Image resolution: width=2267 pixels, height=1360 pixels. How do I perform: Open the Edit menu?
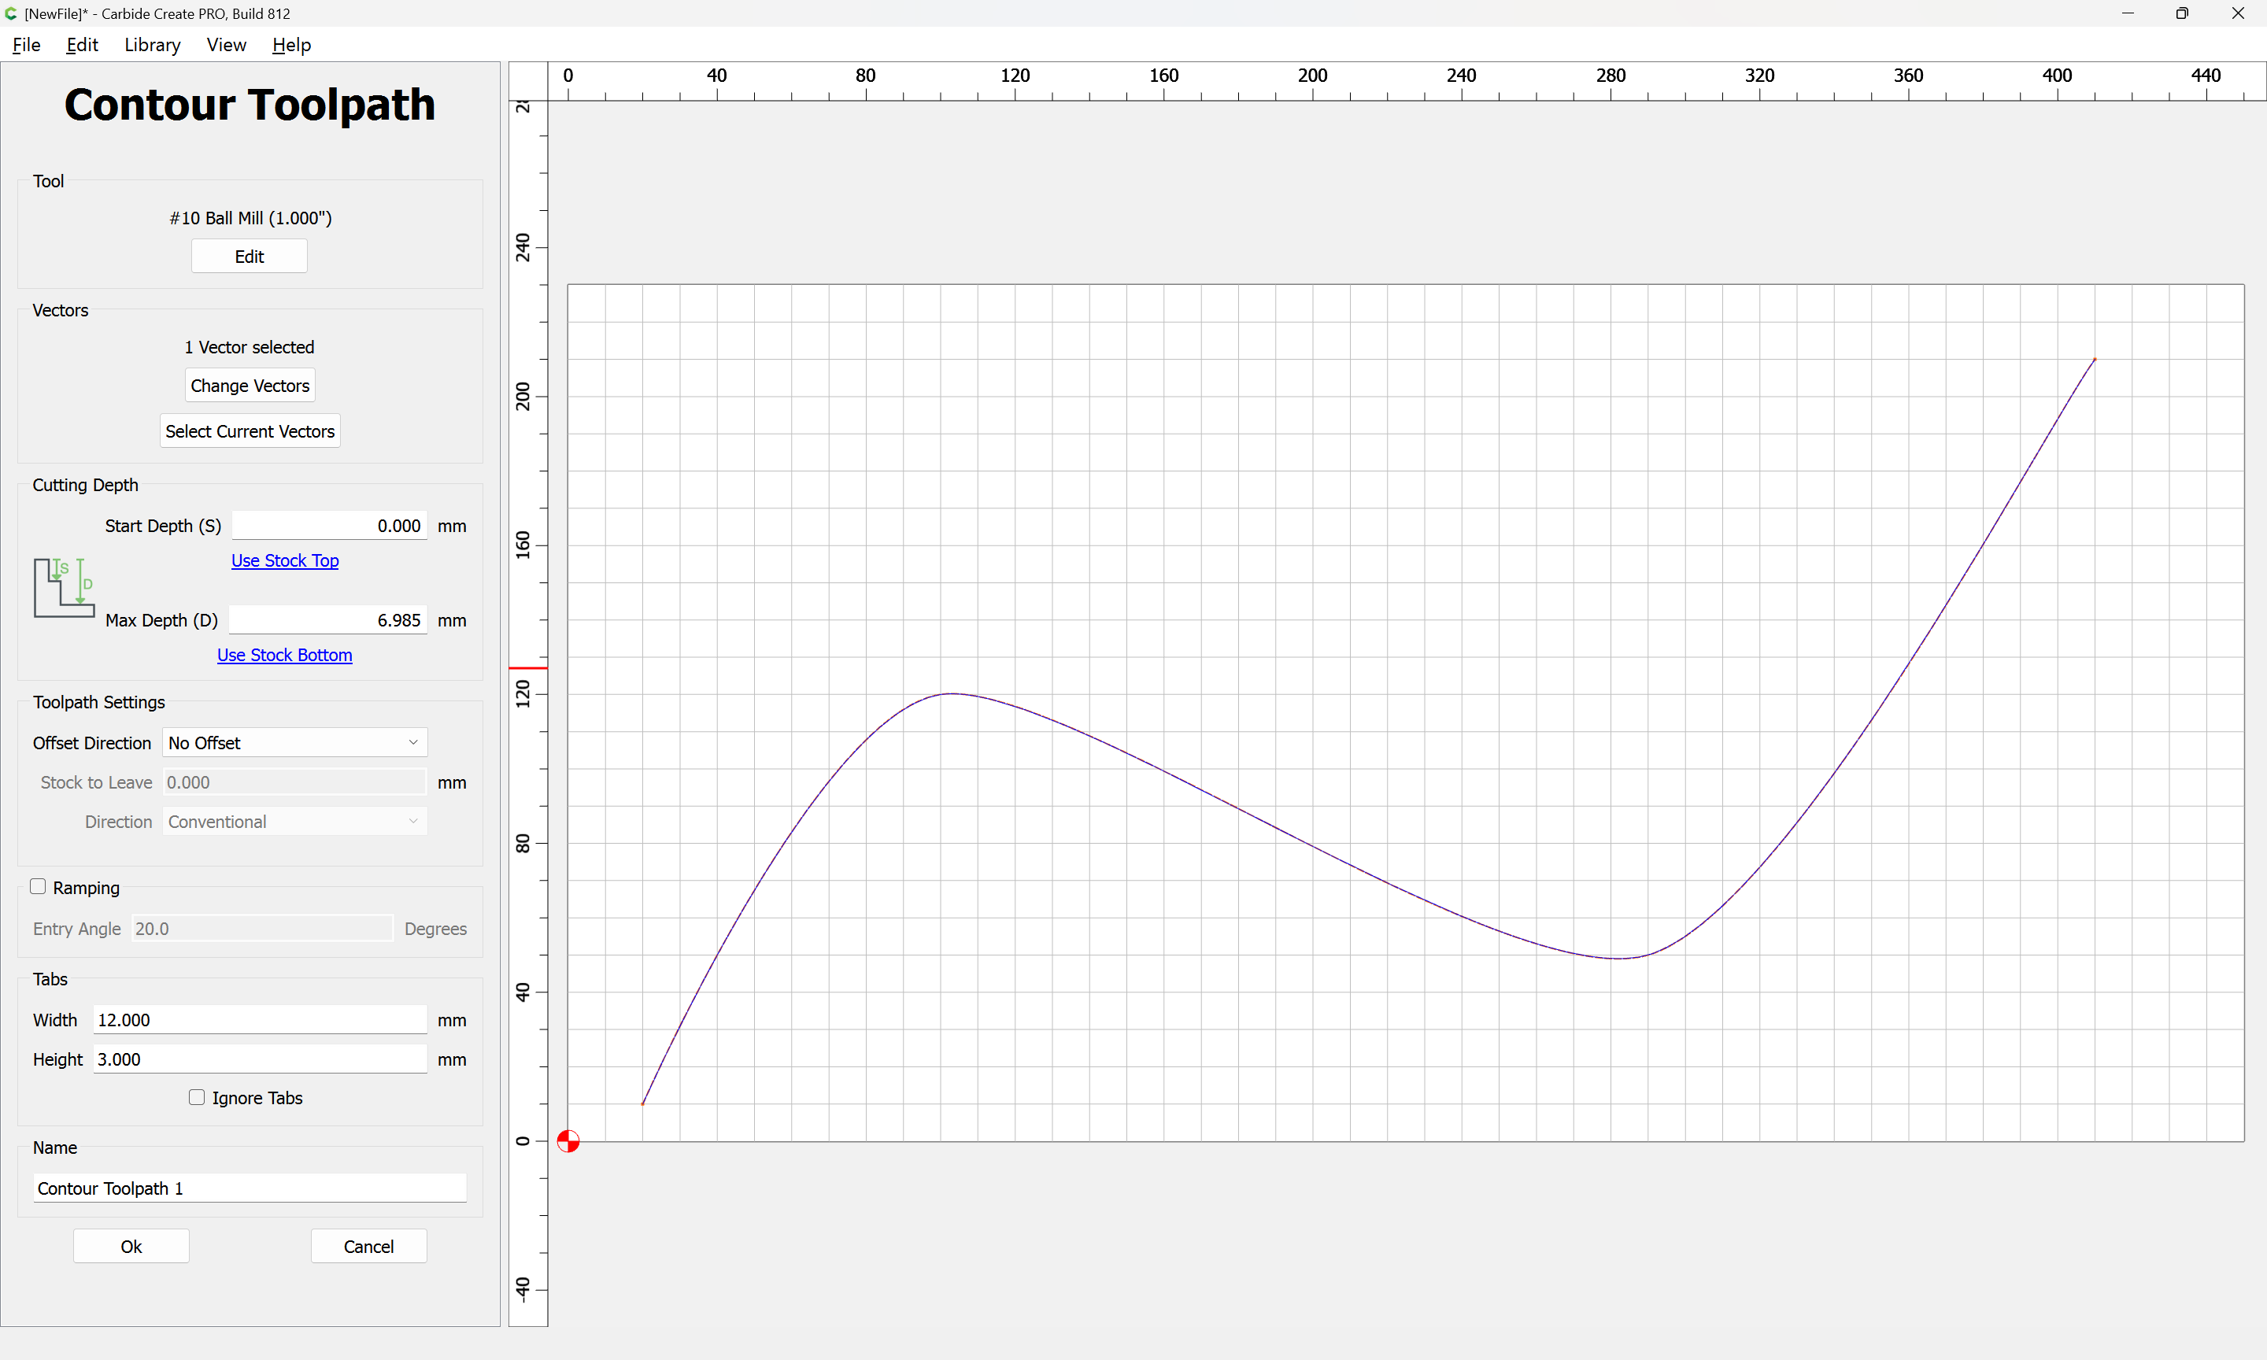click(x=83, y=45)
